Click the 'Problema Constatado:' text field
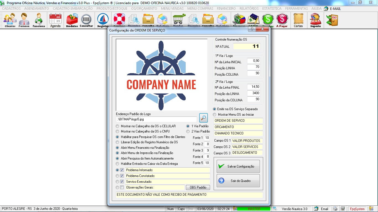The height and width of the screenshot is (212, 378). coord(168,176)
